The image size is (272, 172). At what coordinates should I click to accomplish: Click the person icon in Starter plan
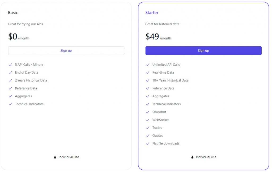pos(192,157)
